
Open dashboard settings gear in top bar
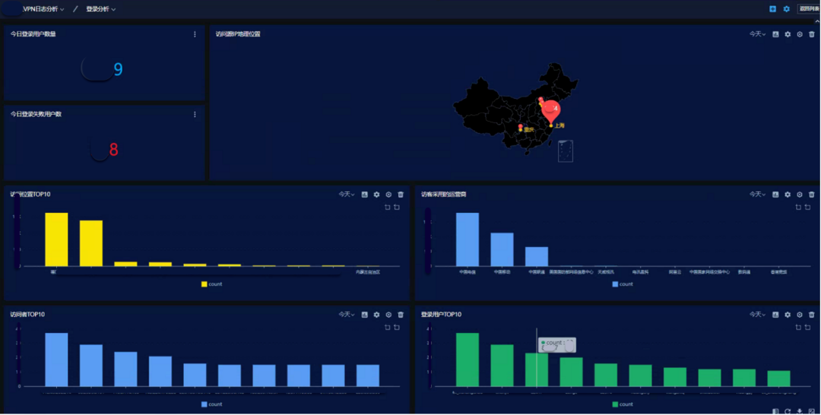pyautogui.click(x=787, y=9)
